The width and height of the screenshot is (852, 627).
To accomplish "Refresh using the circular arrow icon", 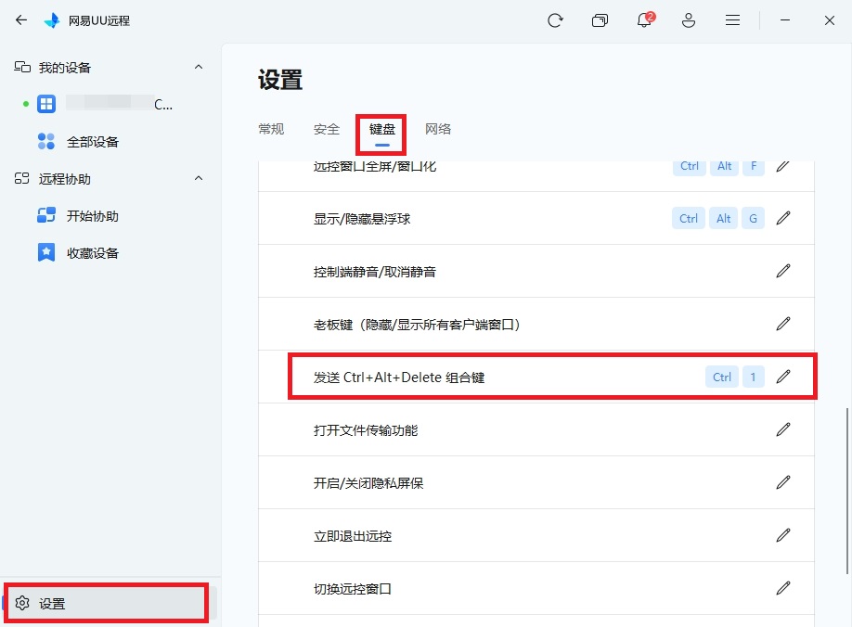I will click(x=555, y=20).
